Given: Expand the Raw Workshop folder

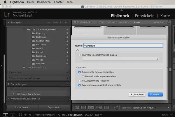Looking at the screenshot, I should [x=24, y=67].
